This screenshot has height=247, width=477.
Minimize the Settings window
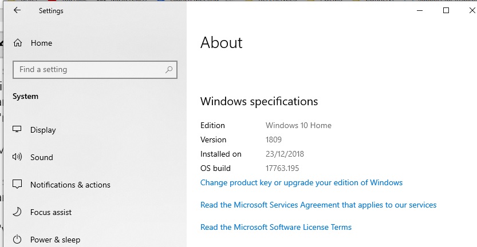pos(420,10)
